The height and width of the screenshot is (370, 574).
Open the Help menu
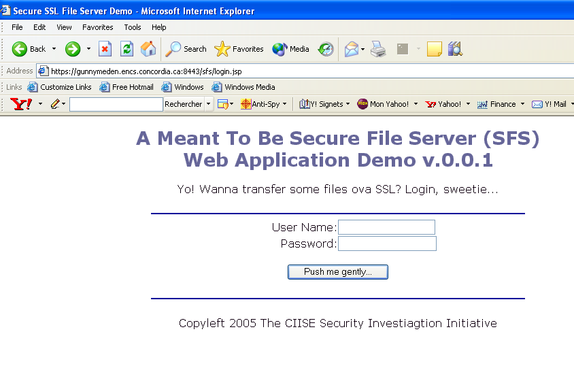(x=158, y=27)
